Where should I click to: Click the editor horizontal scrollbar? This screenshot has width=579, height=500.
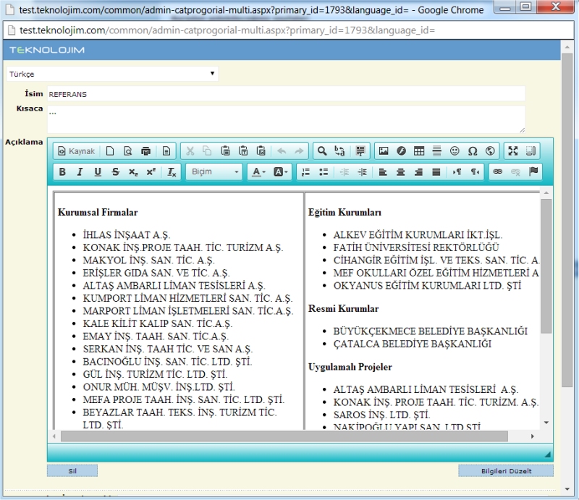pyautogui.click(x=284, y=436)
